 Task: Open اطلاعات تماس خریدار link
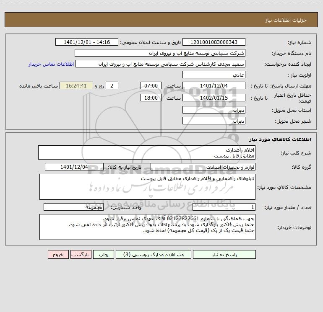[51, 64]
